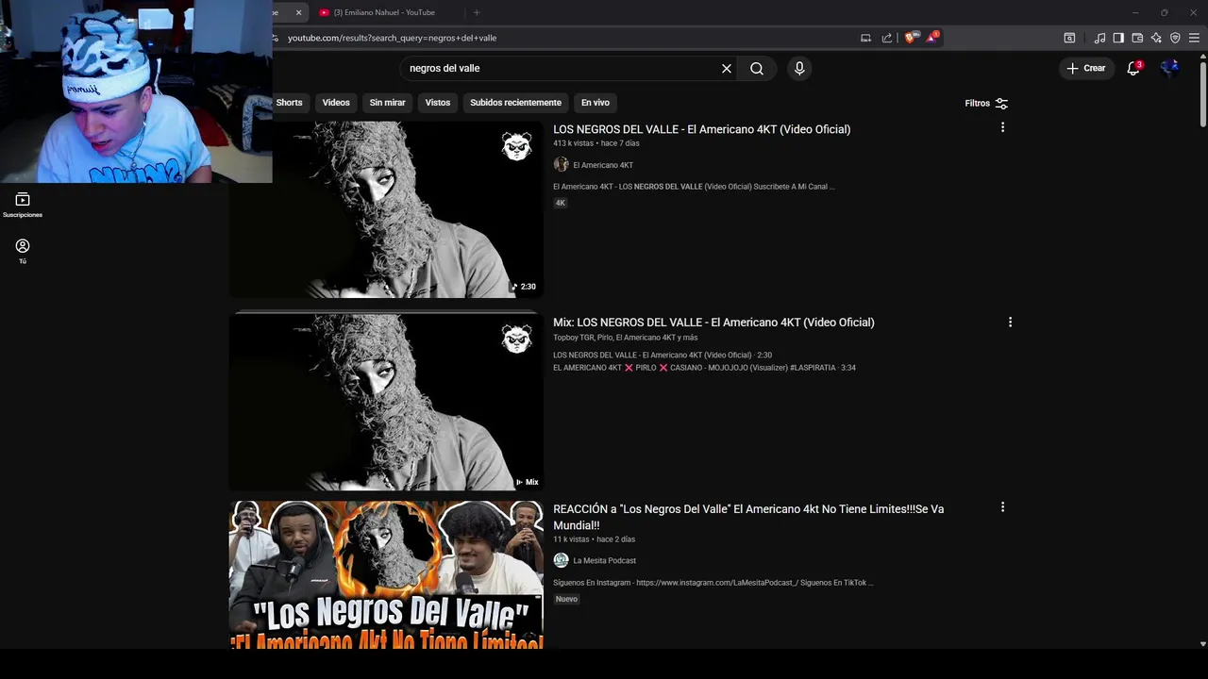Viewport: 1208px width, 679px height.
Task: Open the Tú profile sidebar icon
Action: coord(23,251)
